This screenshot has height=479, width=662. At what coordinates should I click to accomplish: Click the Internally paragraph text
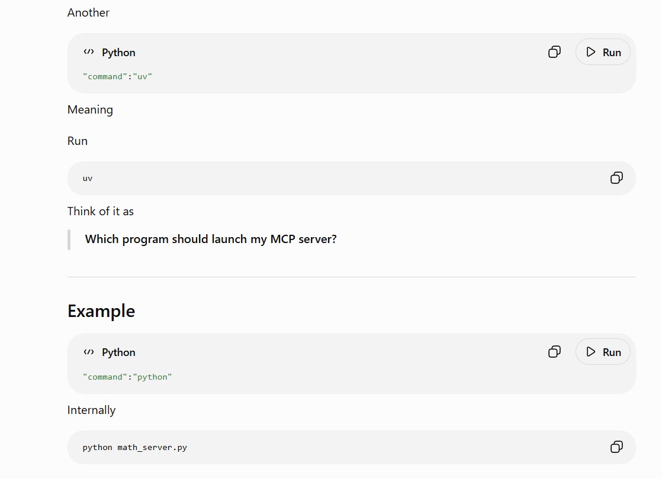pos(91,410)
